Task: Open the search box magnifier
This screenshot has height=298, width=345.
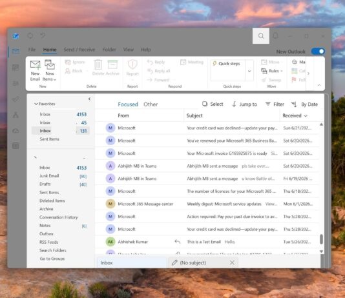Action: point(261,35)
